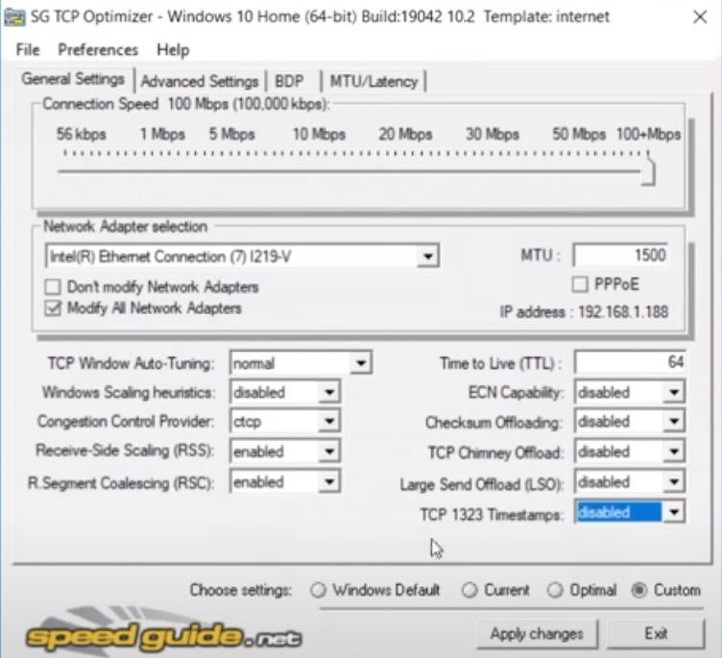Click the Apply changes button
This screenshot has height=658, width=722.
(x=536, y=634)
